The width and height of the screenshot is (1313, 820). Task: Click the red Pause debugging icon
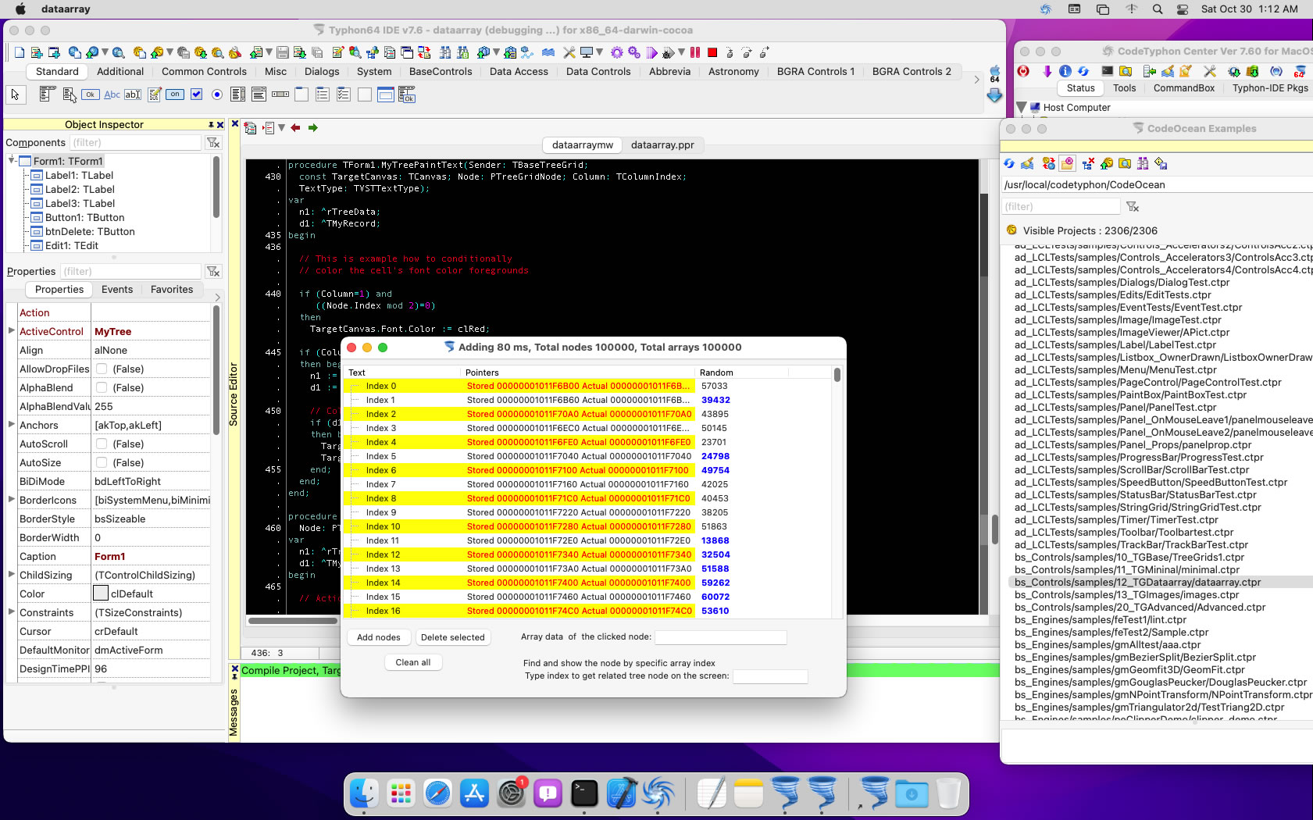pyautogui.click(x=694, y=52)
